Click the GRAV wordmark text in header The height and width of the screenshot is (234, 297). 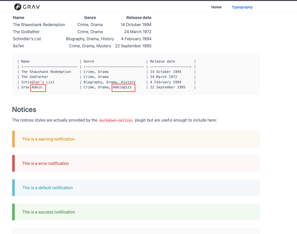pyautogui.click(x=31, y=7)
